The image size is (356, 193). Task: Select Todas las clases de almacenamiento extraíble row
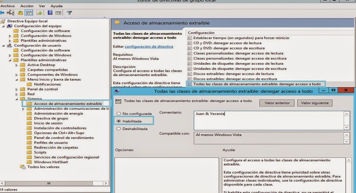click(257, 84)
